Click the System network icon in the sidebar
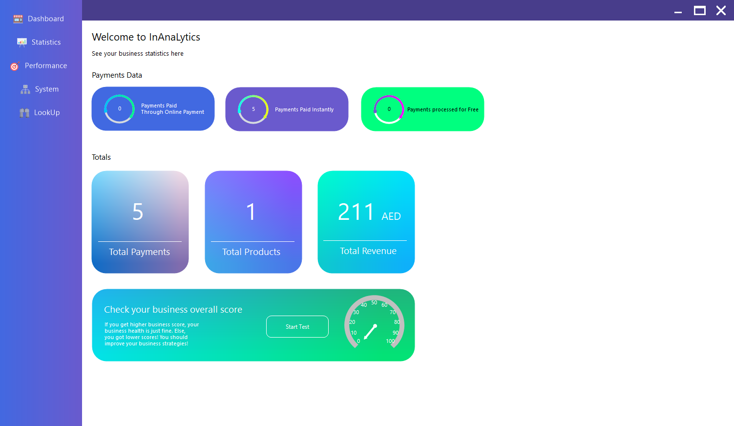Image resolution: width=734 pixels, height=426 pixels. [x=25, y=89]
